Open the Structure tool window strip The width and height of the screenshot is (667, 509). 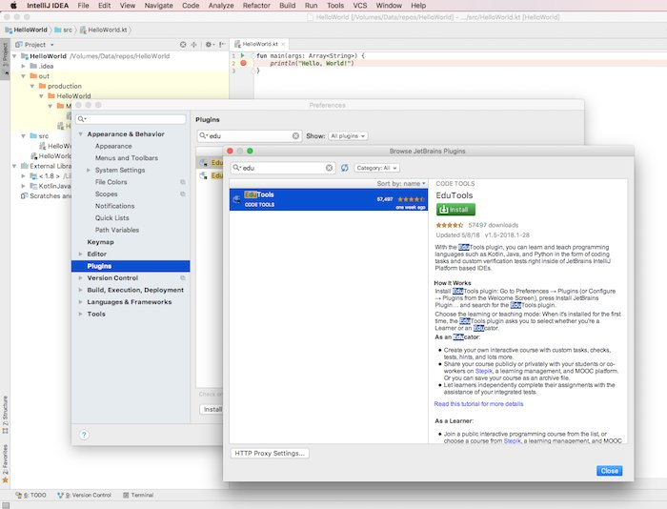coord(5,415)
